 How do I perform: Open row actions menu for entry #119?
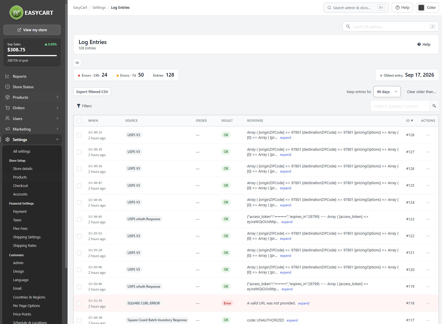(428, 287)
